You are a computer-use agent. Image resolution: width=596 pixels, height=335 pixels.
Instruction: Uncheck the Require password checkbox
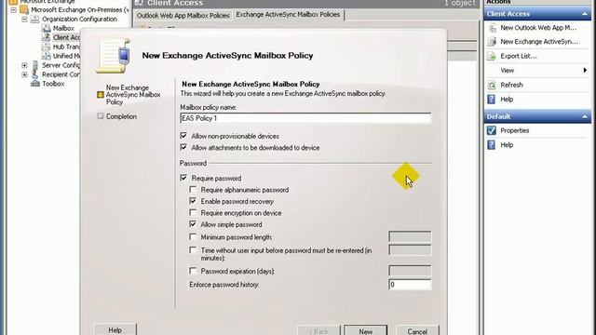tap(183, 178)
